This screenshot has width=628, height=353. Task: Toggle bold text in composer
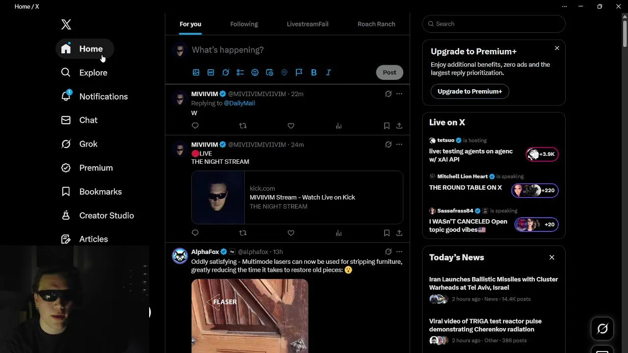[314, 73]
